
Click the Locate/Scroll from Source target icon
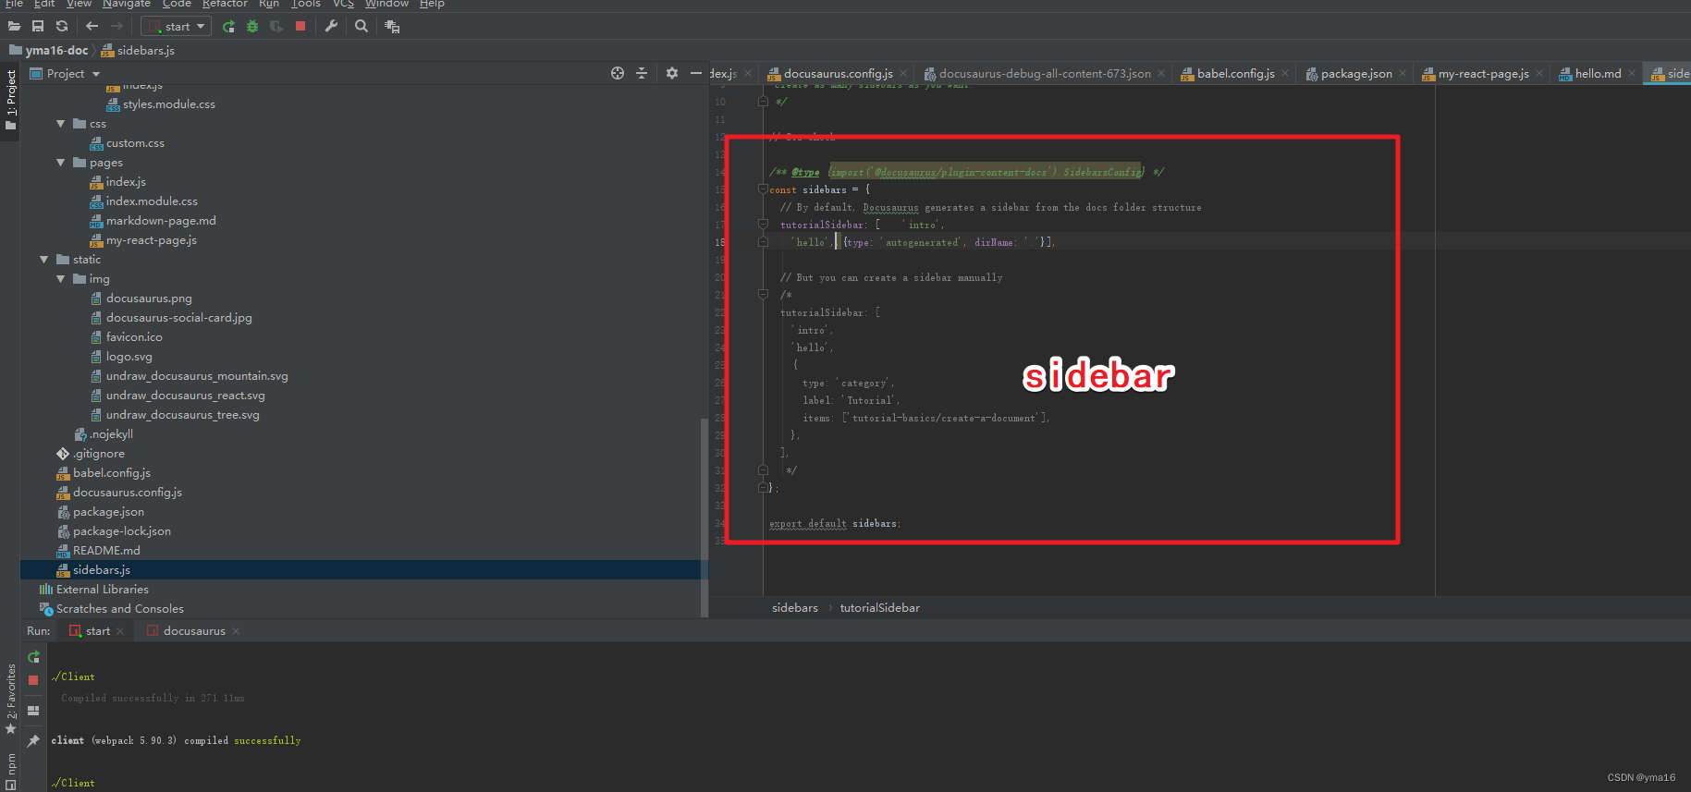point(618,73)
